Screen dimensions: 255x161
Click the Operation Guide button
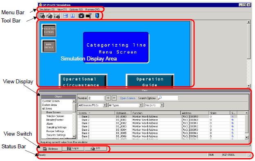150,81
